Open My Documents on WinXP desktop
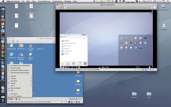The image size is (171, 107). (12, 47)
